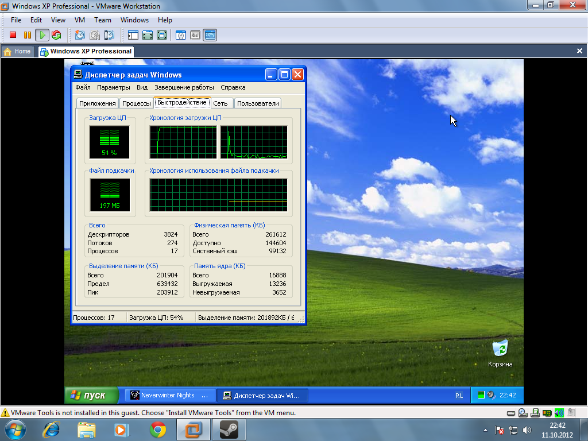Screen dimensions: 588x441
Task: Open the Windows menu in VMware
Action: click(134, 20)
